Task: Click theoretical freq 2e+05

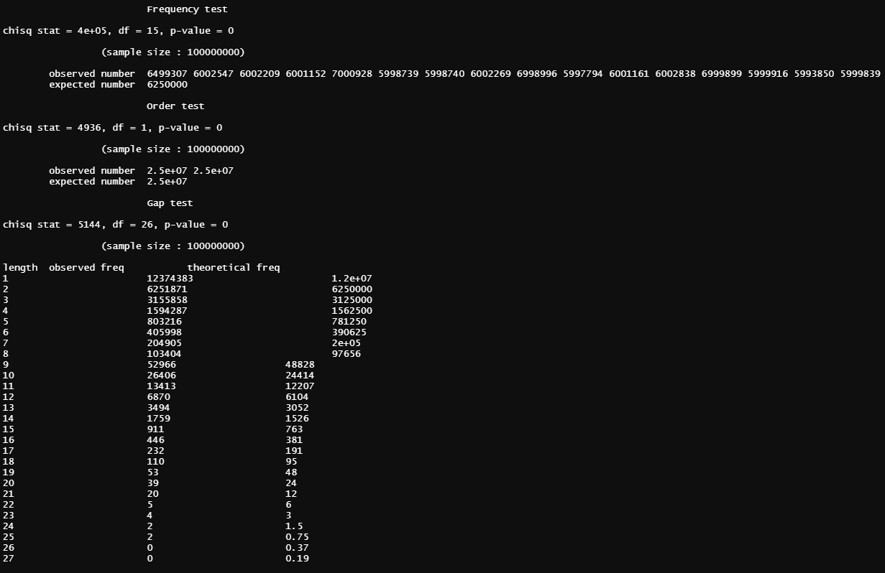Action: click(346, 343)
